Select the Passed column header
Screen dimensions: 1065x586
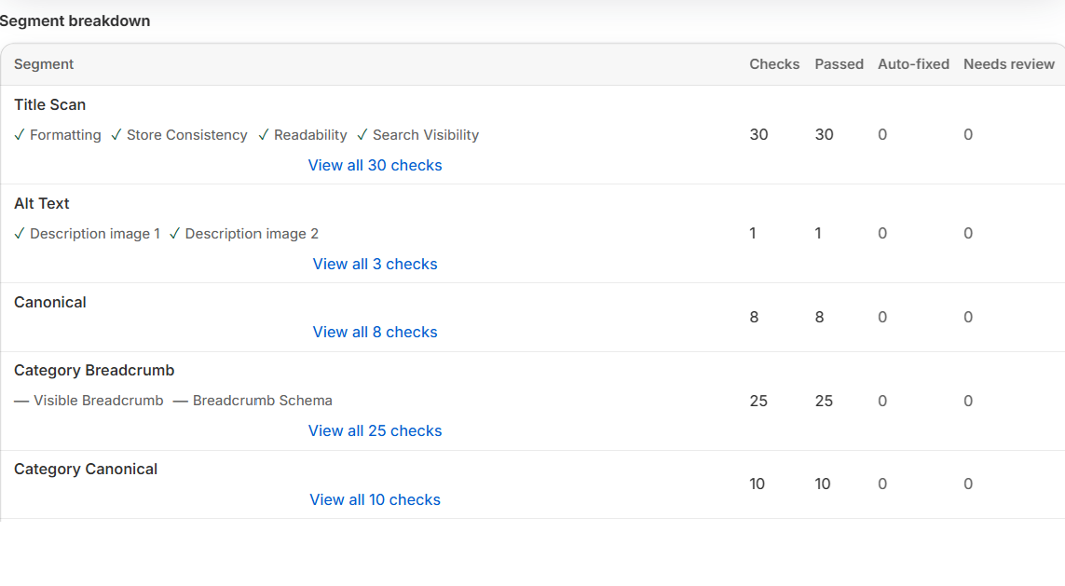pos(839,64)
